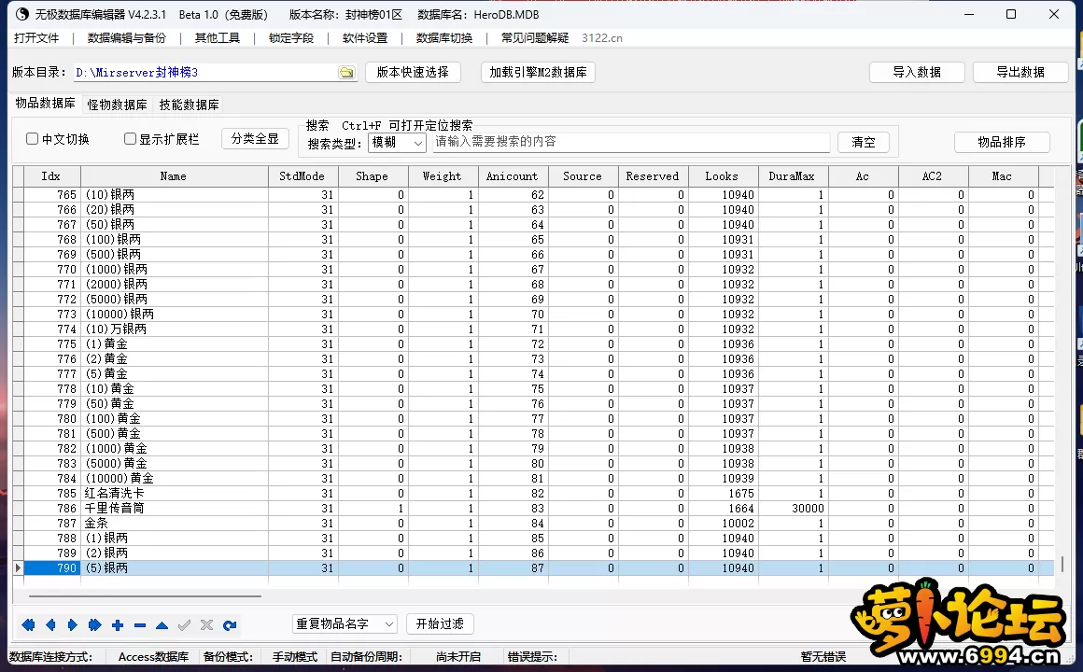
Task: Click the Looks column header
Action: (x=724, y=176)
